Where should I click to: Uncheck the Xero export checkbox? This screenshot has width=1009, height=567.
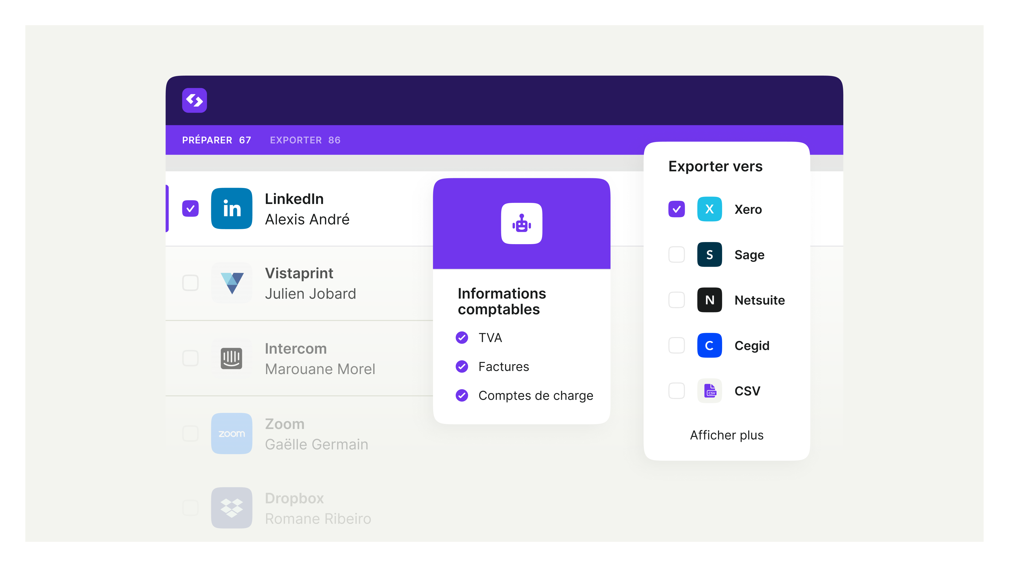click(x=676, y=209)
